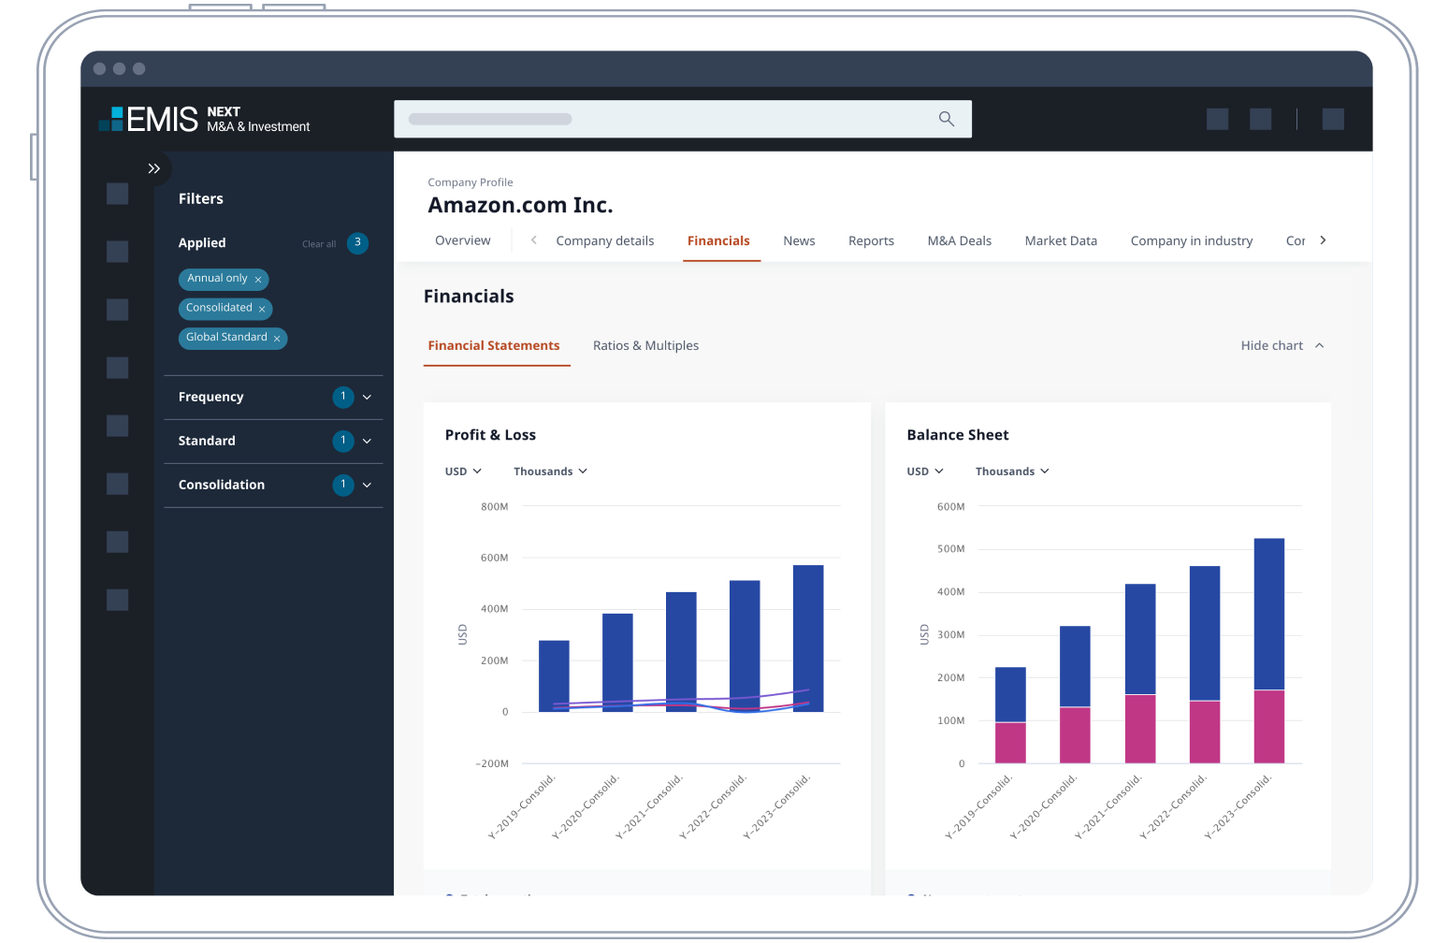Click Clear all applied filters
Image resolution: width=1448 pixels, height=943 pixels.
point(318,244)
